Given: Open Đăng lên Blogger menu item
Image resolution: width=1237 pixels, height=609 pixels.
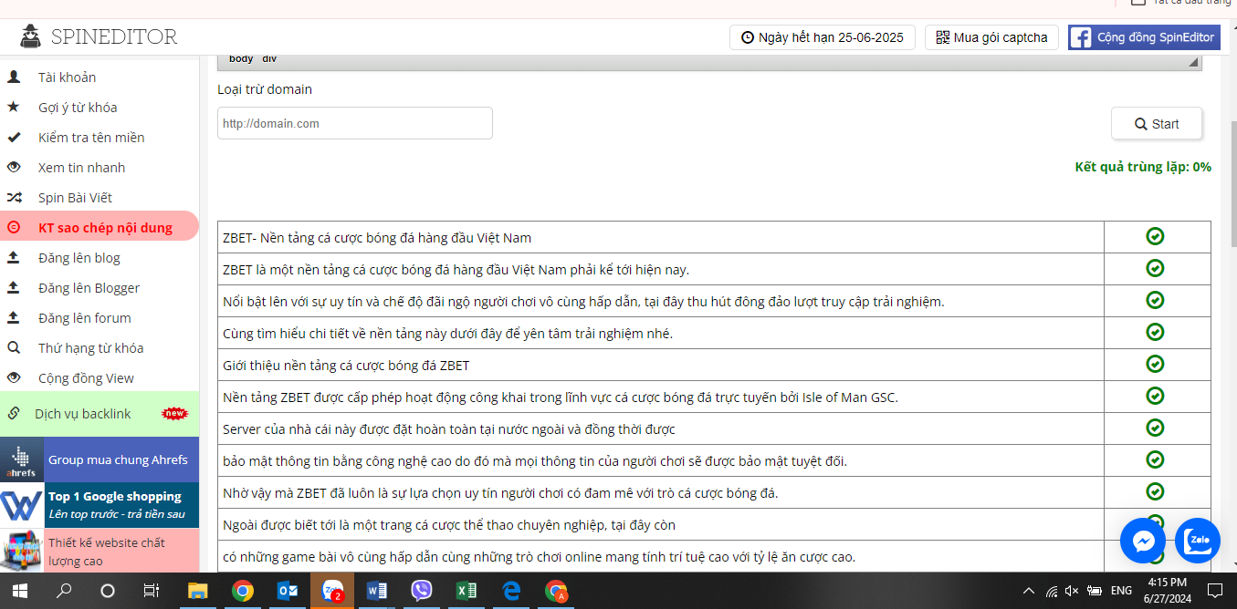Looking at the screenshot, I should (89, 288).
